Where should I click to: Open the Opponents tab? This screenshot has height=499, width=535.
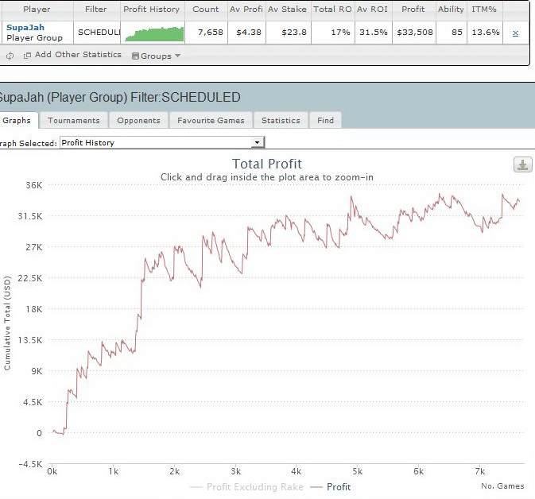138,121
